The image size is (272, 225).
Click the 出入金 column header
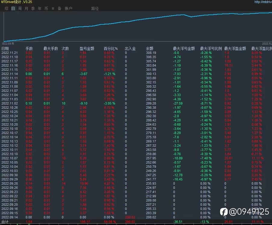coord(130,48)
